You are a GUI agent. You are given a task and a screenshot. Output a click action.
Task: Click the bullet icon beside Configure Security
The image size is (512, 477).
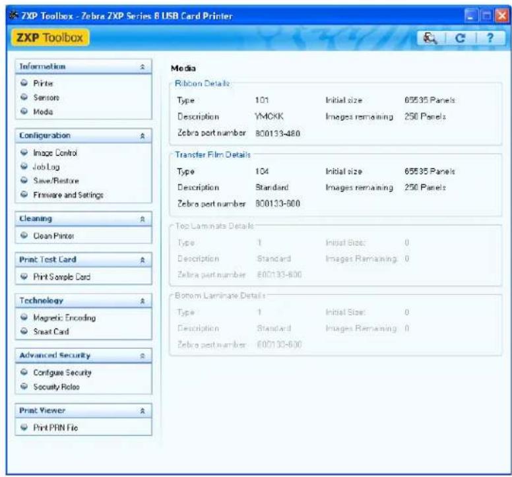[24, 372]
